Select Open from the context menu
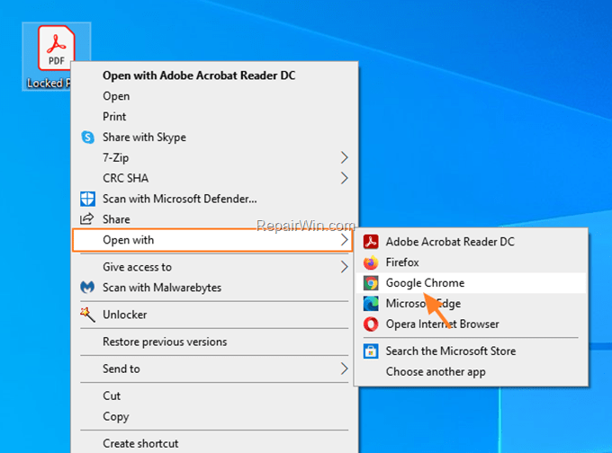The height and width of the screenshot is (453, 612). coord(214,96)
